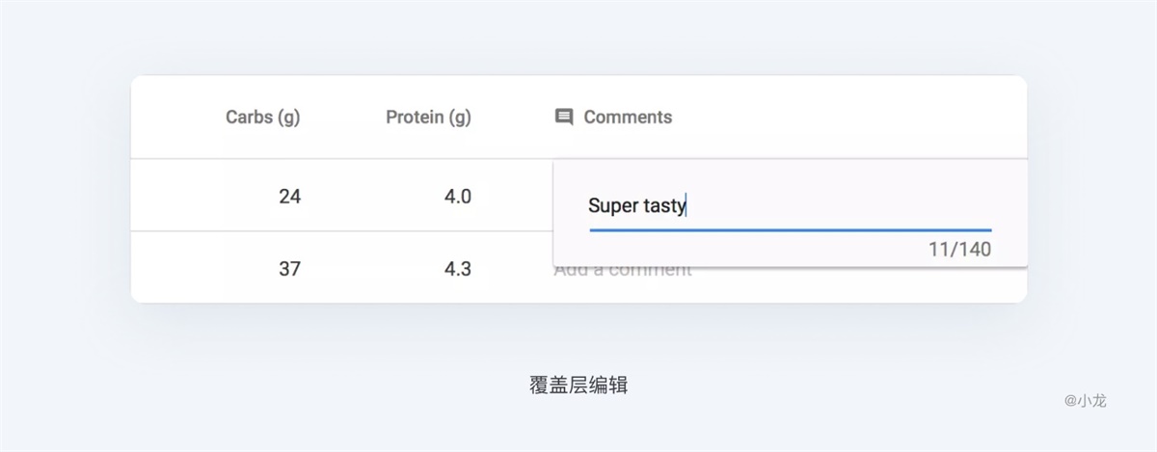This screenshot has height=452, width=1157.
Task: Select the protein cell showing 4.0
Action: coord(457,197)
